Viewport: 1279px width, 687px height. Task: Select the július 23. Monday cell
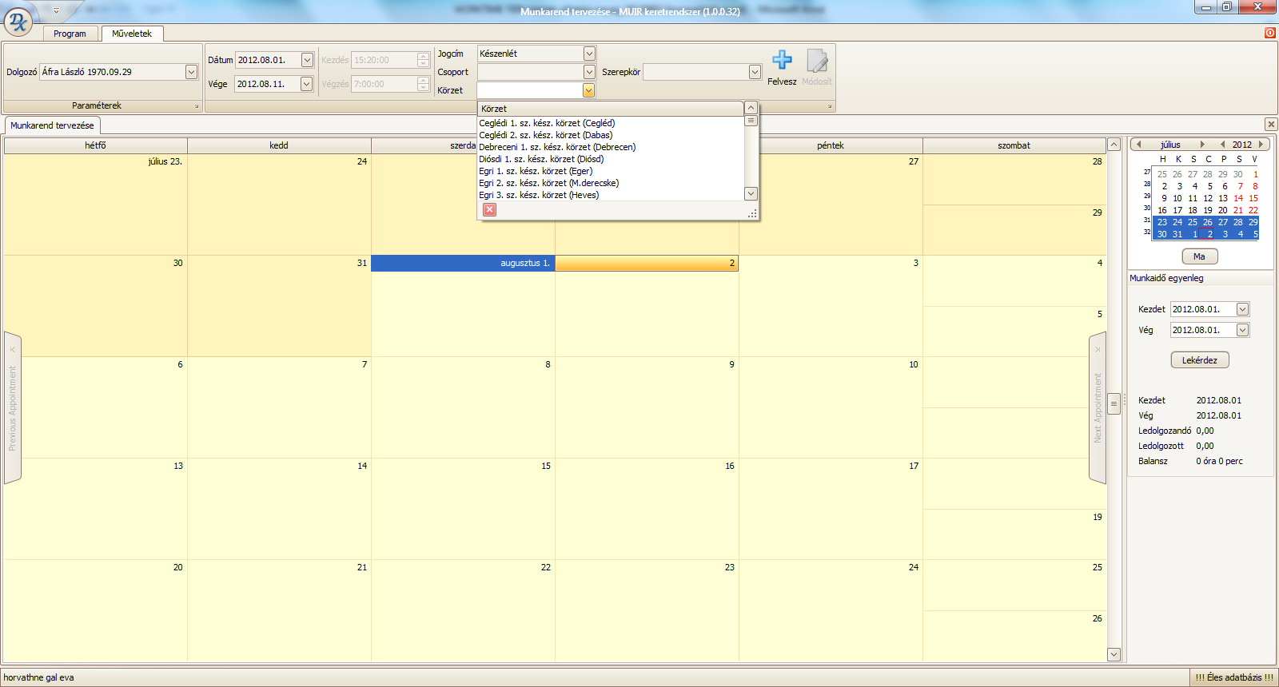click(96, 205)
